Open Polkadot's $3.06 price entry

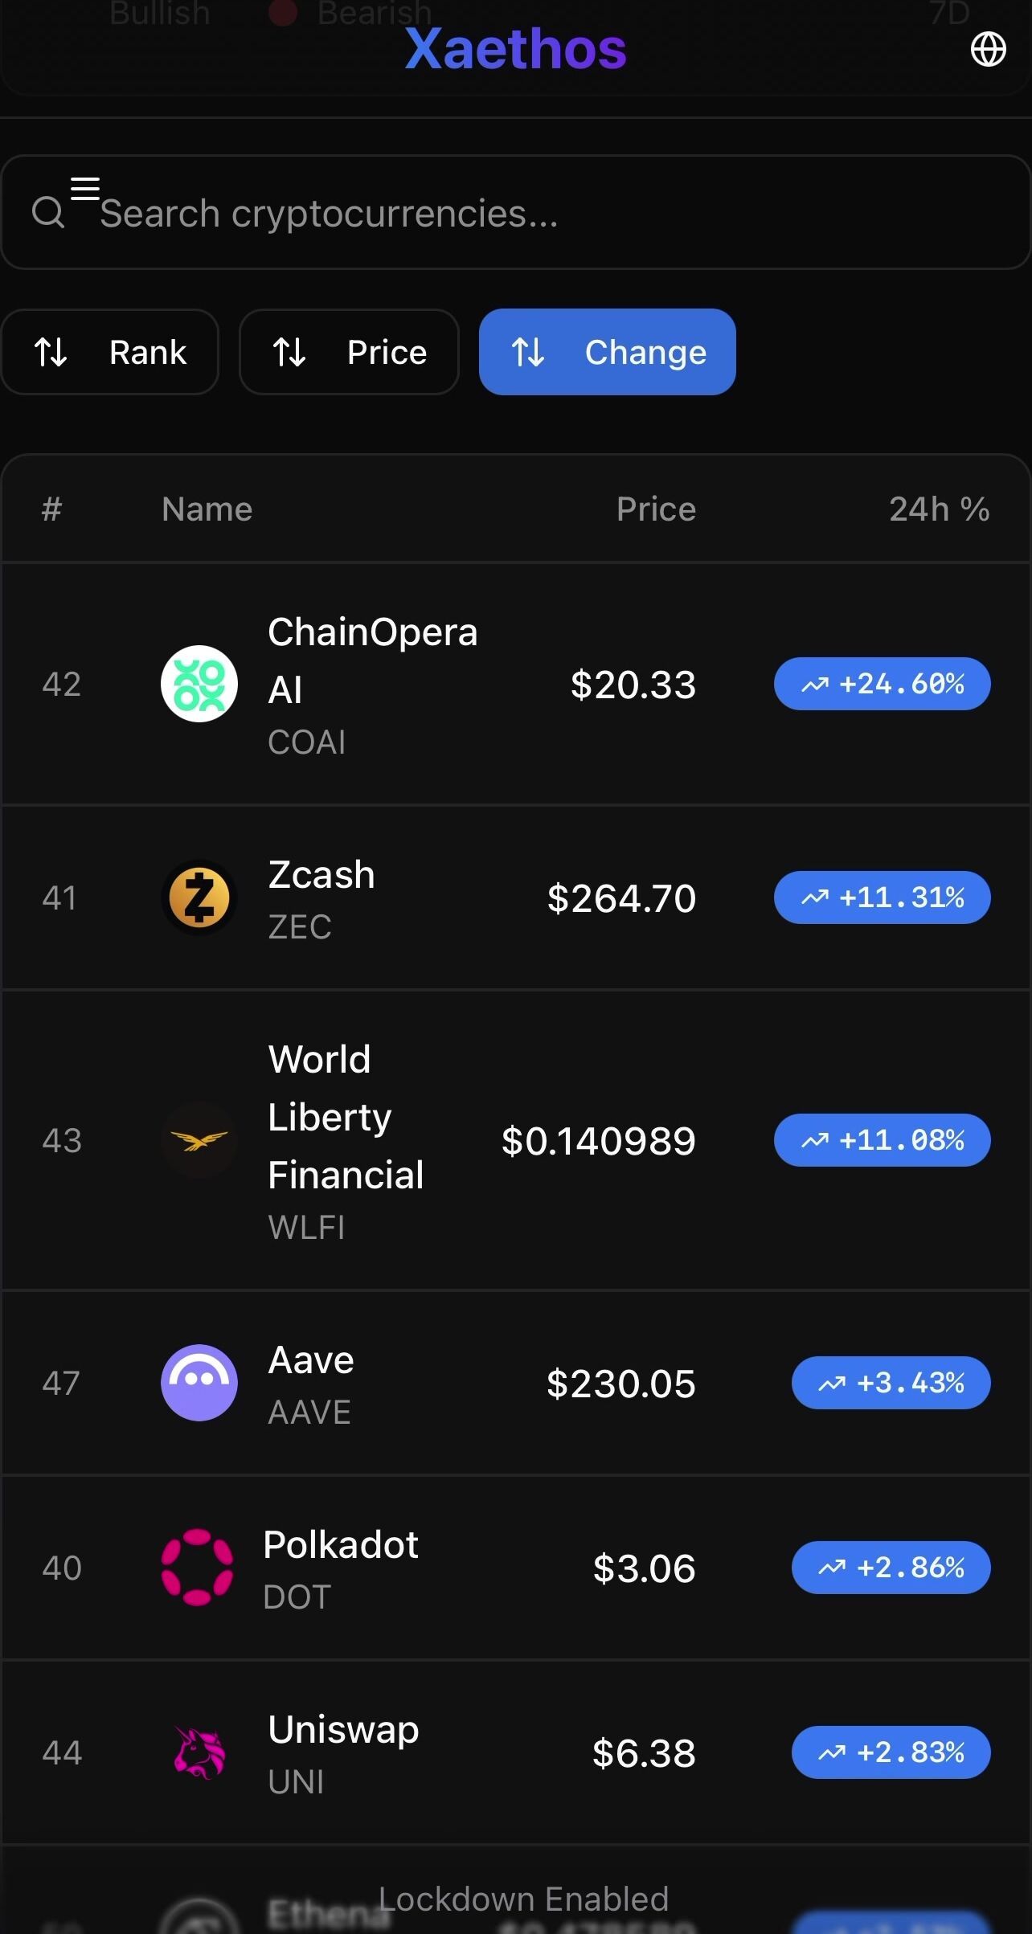[x=644, y=1568]
